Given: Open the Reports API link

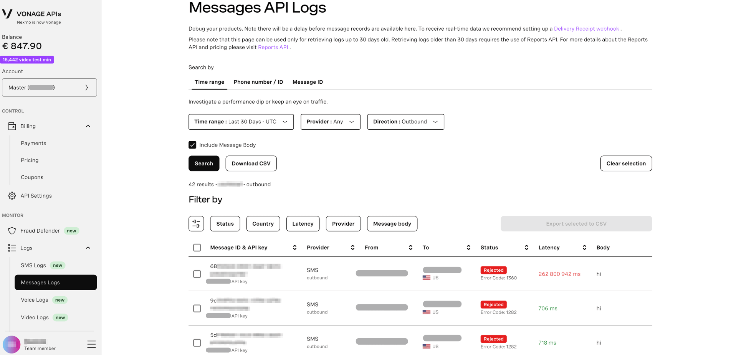Looking at the screenshot, I should click(x=273, y=47).
